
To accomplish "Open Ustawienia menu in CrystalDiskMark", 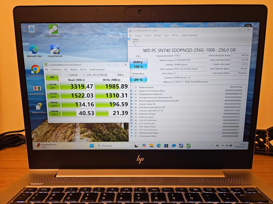I will 56,69.
